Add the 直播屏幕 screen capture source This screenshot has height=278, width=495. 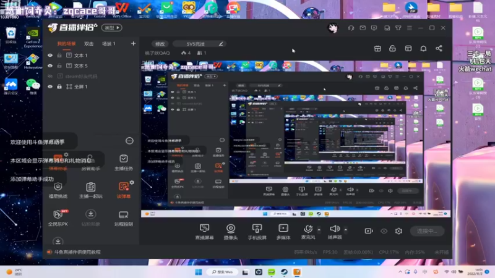[204, 231]
